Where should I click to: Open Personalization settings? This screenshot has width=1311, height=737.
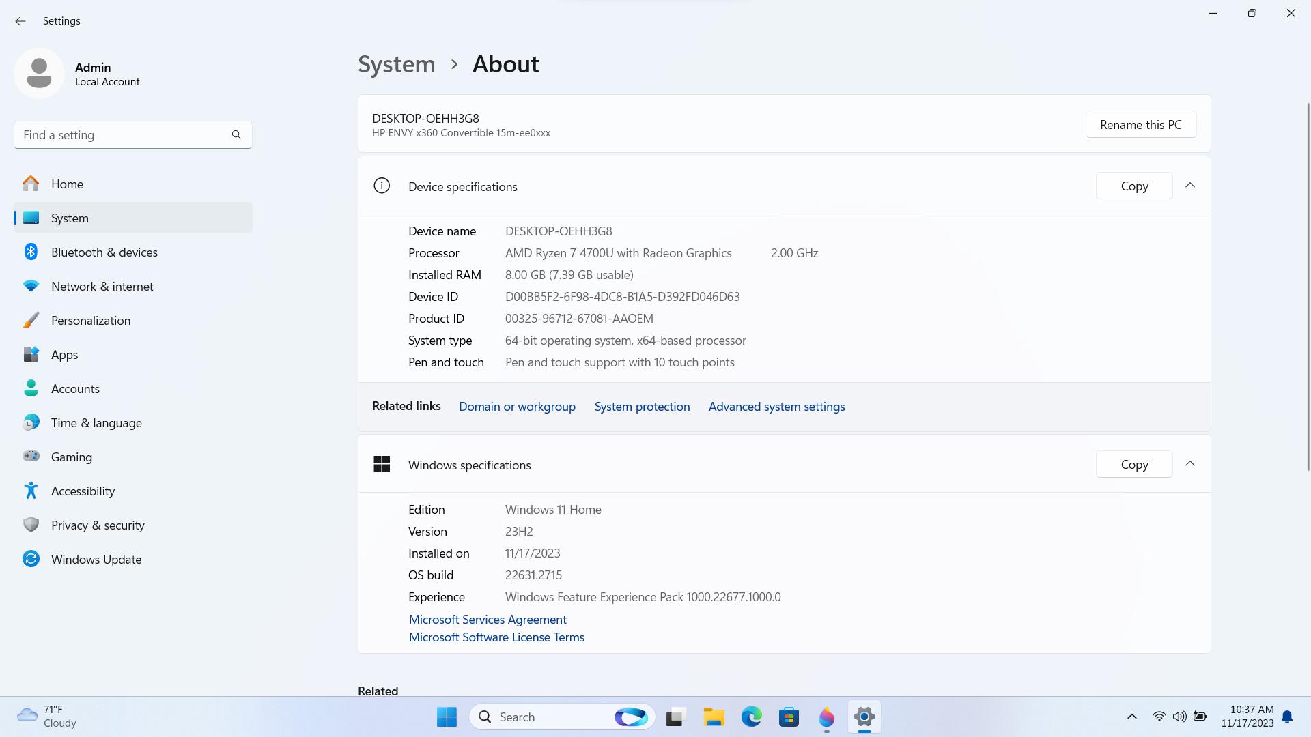pos(133,320)
